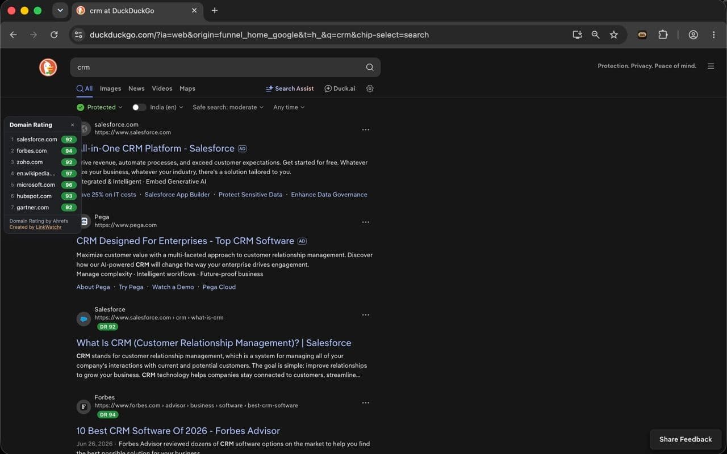Select gartner.com row in Domain Rating
This screenshot has height=454, width=727.
point(43,208)
